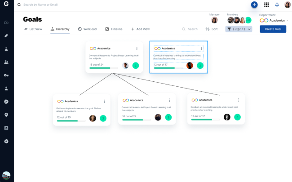Open the notifications bell
Image resolution: width=292 pixels, height=182 pixels.
(277, 4)
